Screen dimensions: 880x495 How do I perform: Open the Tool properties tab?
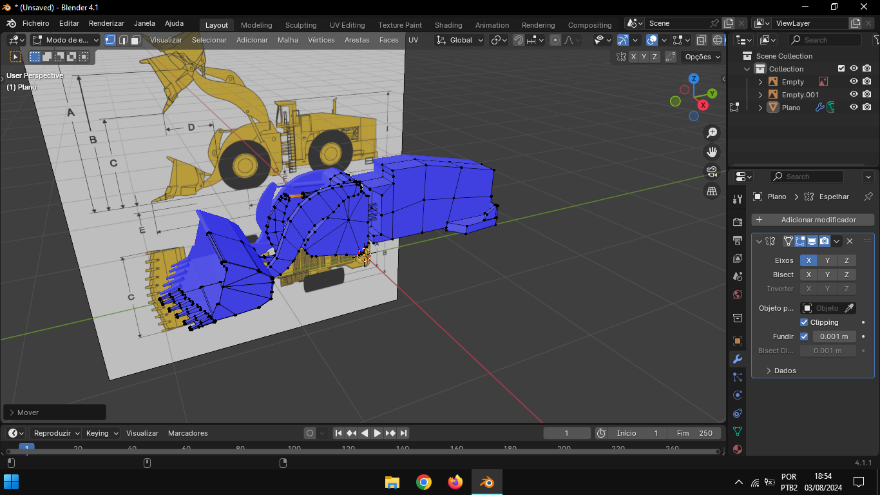pyautogui.click(x=738, y=199)
